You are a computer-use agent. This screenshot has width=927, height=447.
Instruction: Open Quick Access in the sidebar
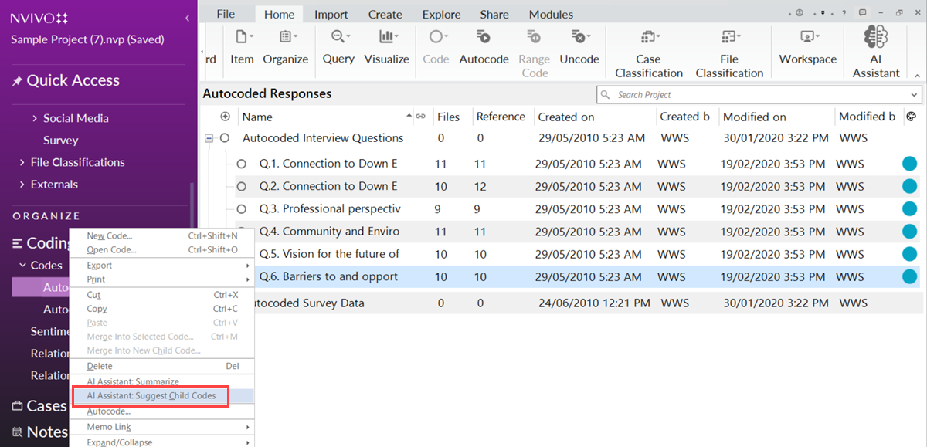pos(66,80)
